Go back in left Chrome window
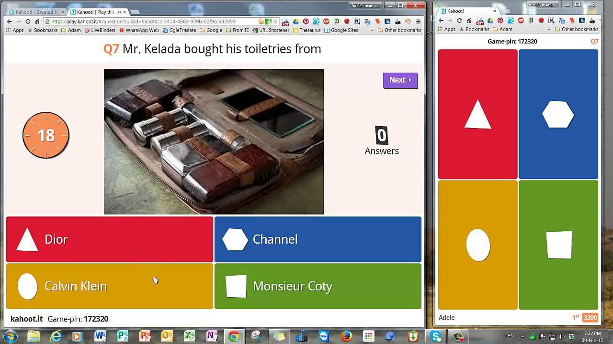 9,21
